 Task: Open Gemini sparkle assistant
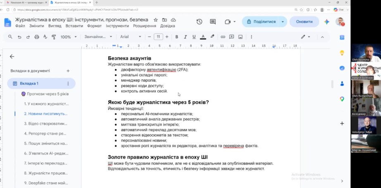coord(326,21)
